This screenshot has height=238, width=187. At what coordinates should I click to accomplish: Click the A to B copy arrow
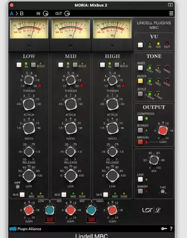[x=17, y=13]
